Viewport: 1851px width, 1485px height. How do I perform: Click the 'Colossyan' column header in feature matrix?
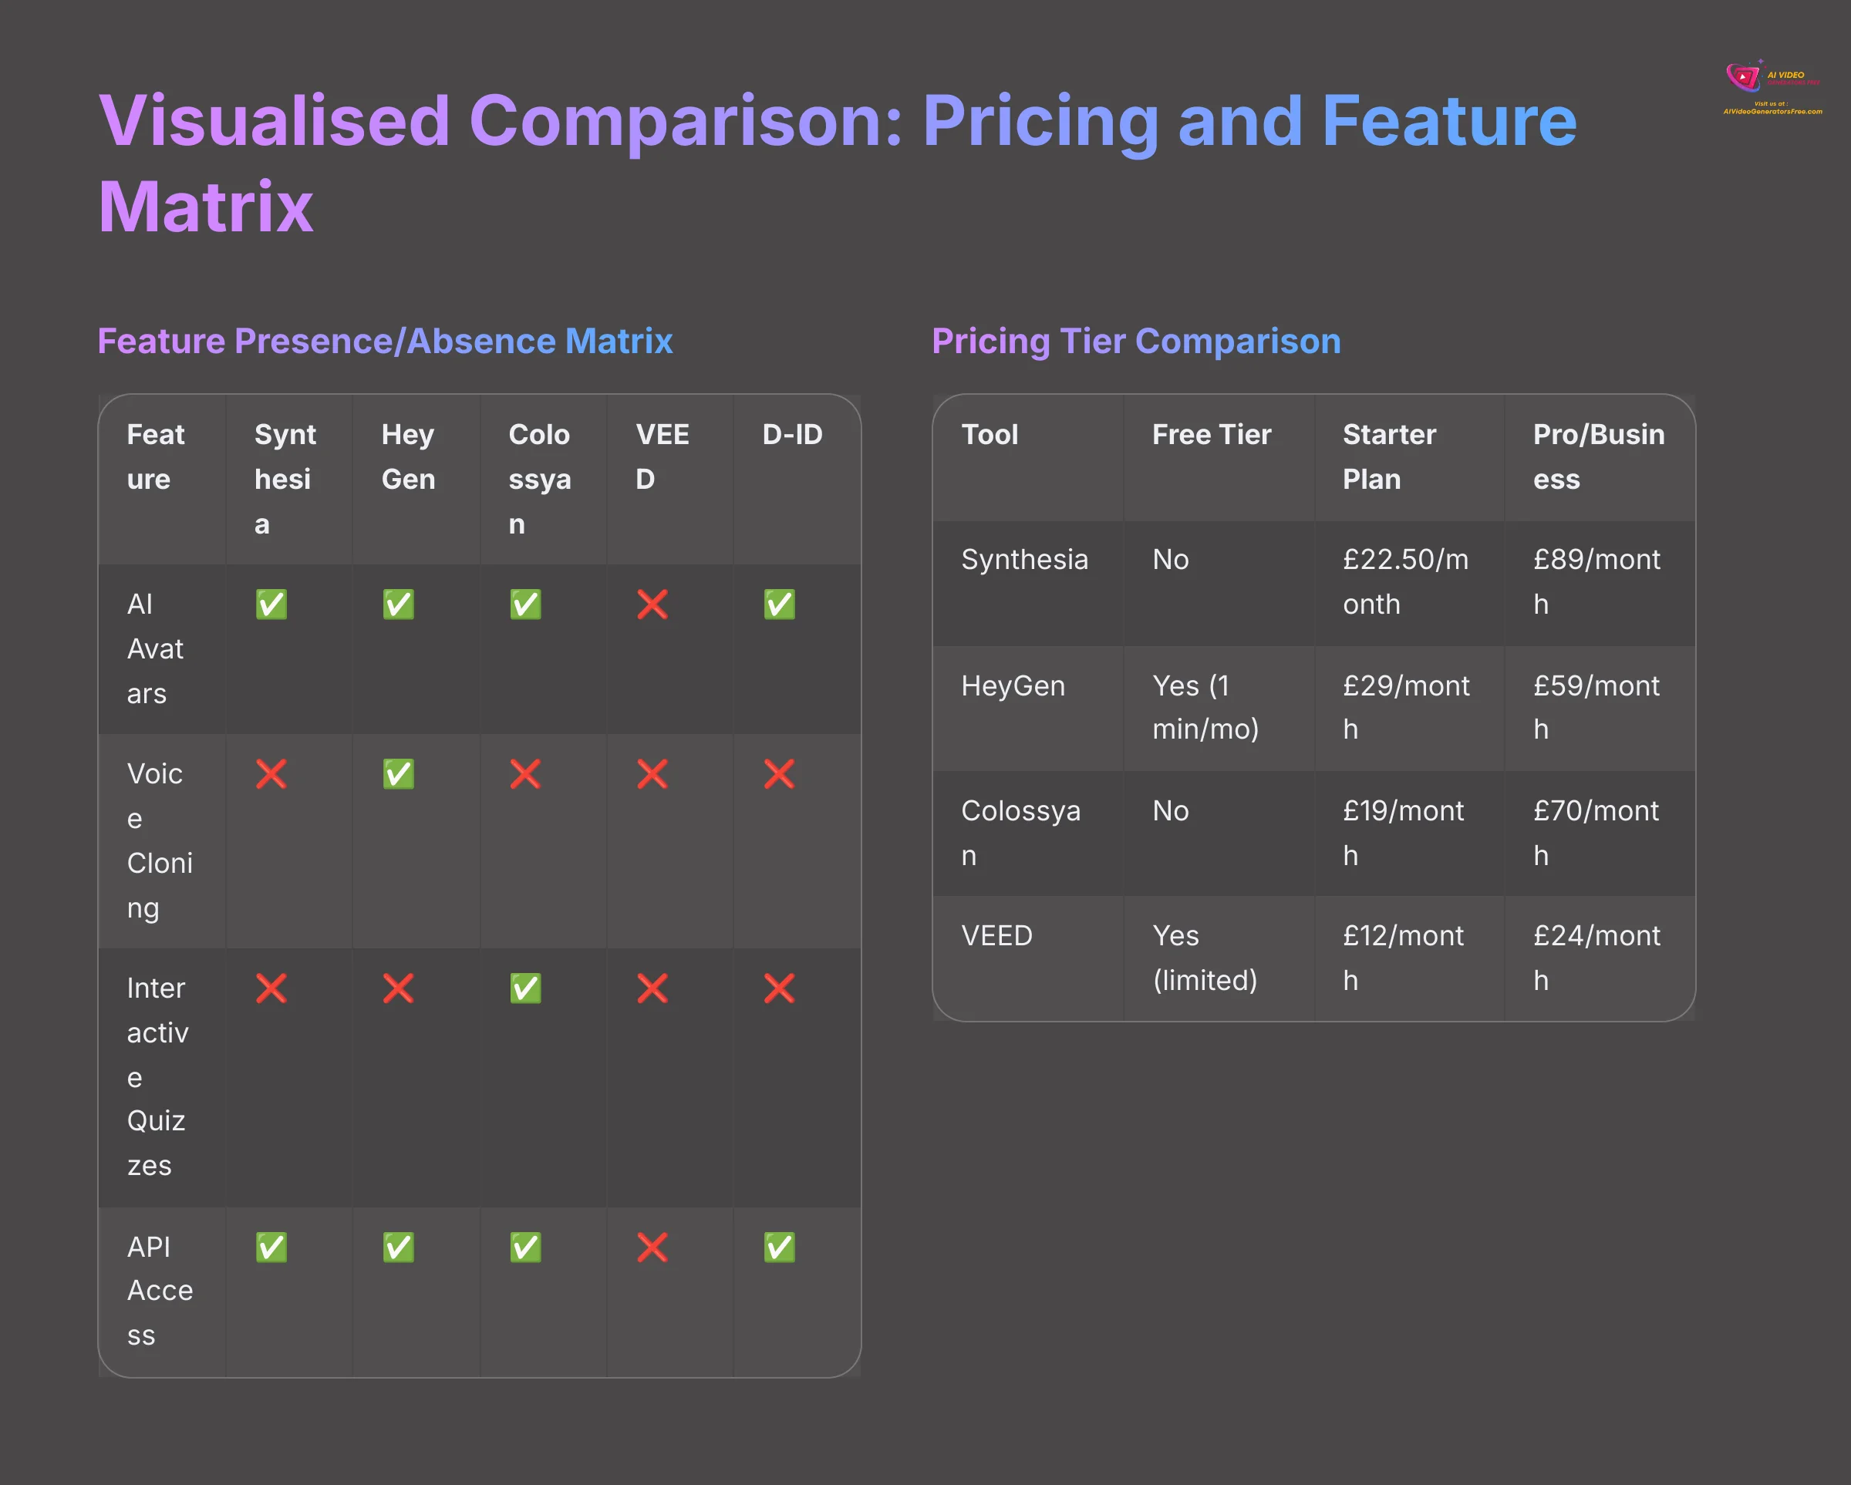[539, 479]
